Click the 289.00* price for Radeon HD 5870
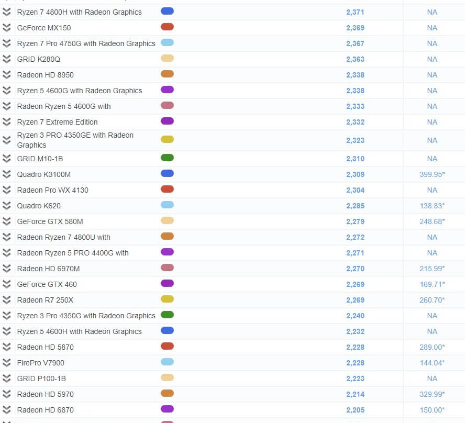Image resolution: width=465 pixels, height=423 pixels. (x=432, y=348)
